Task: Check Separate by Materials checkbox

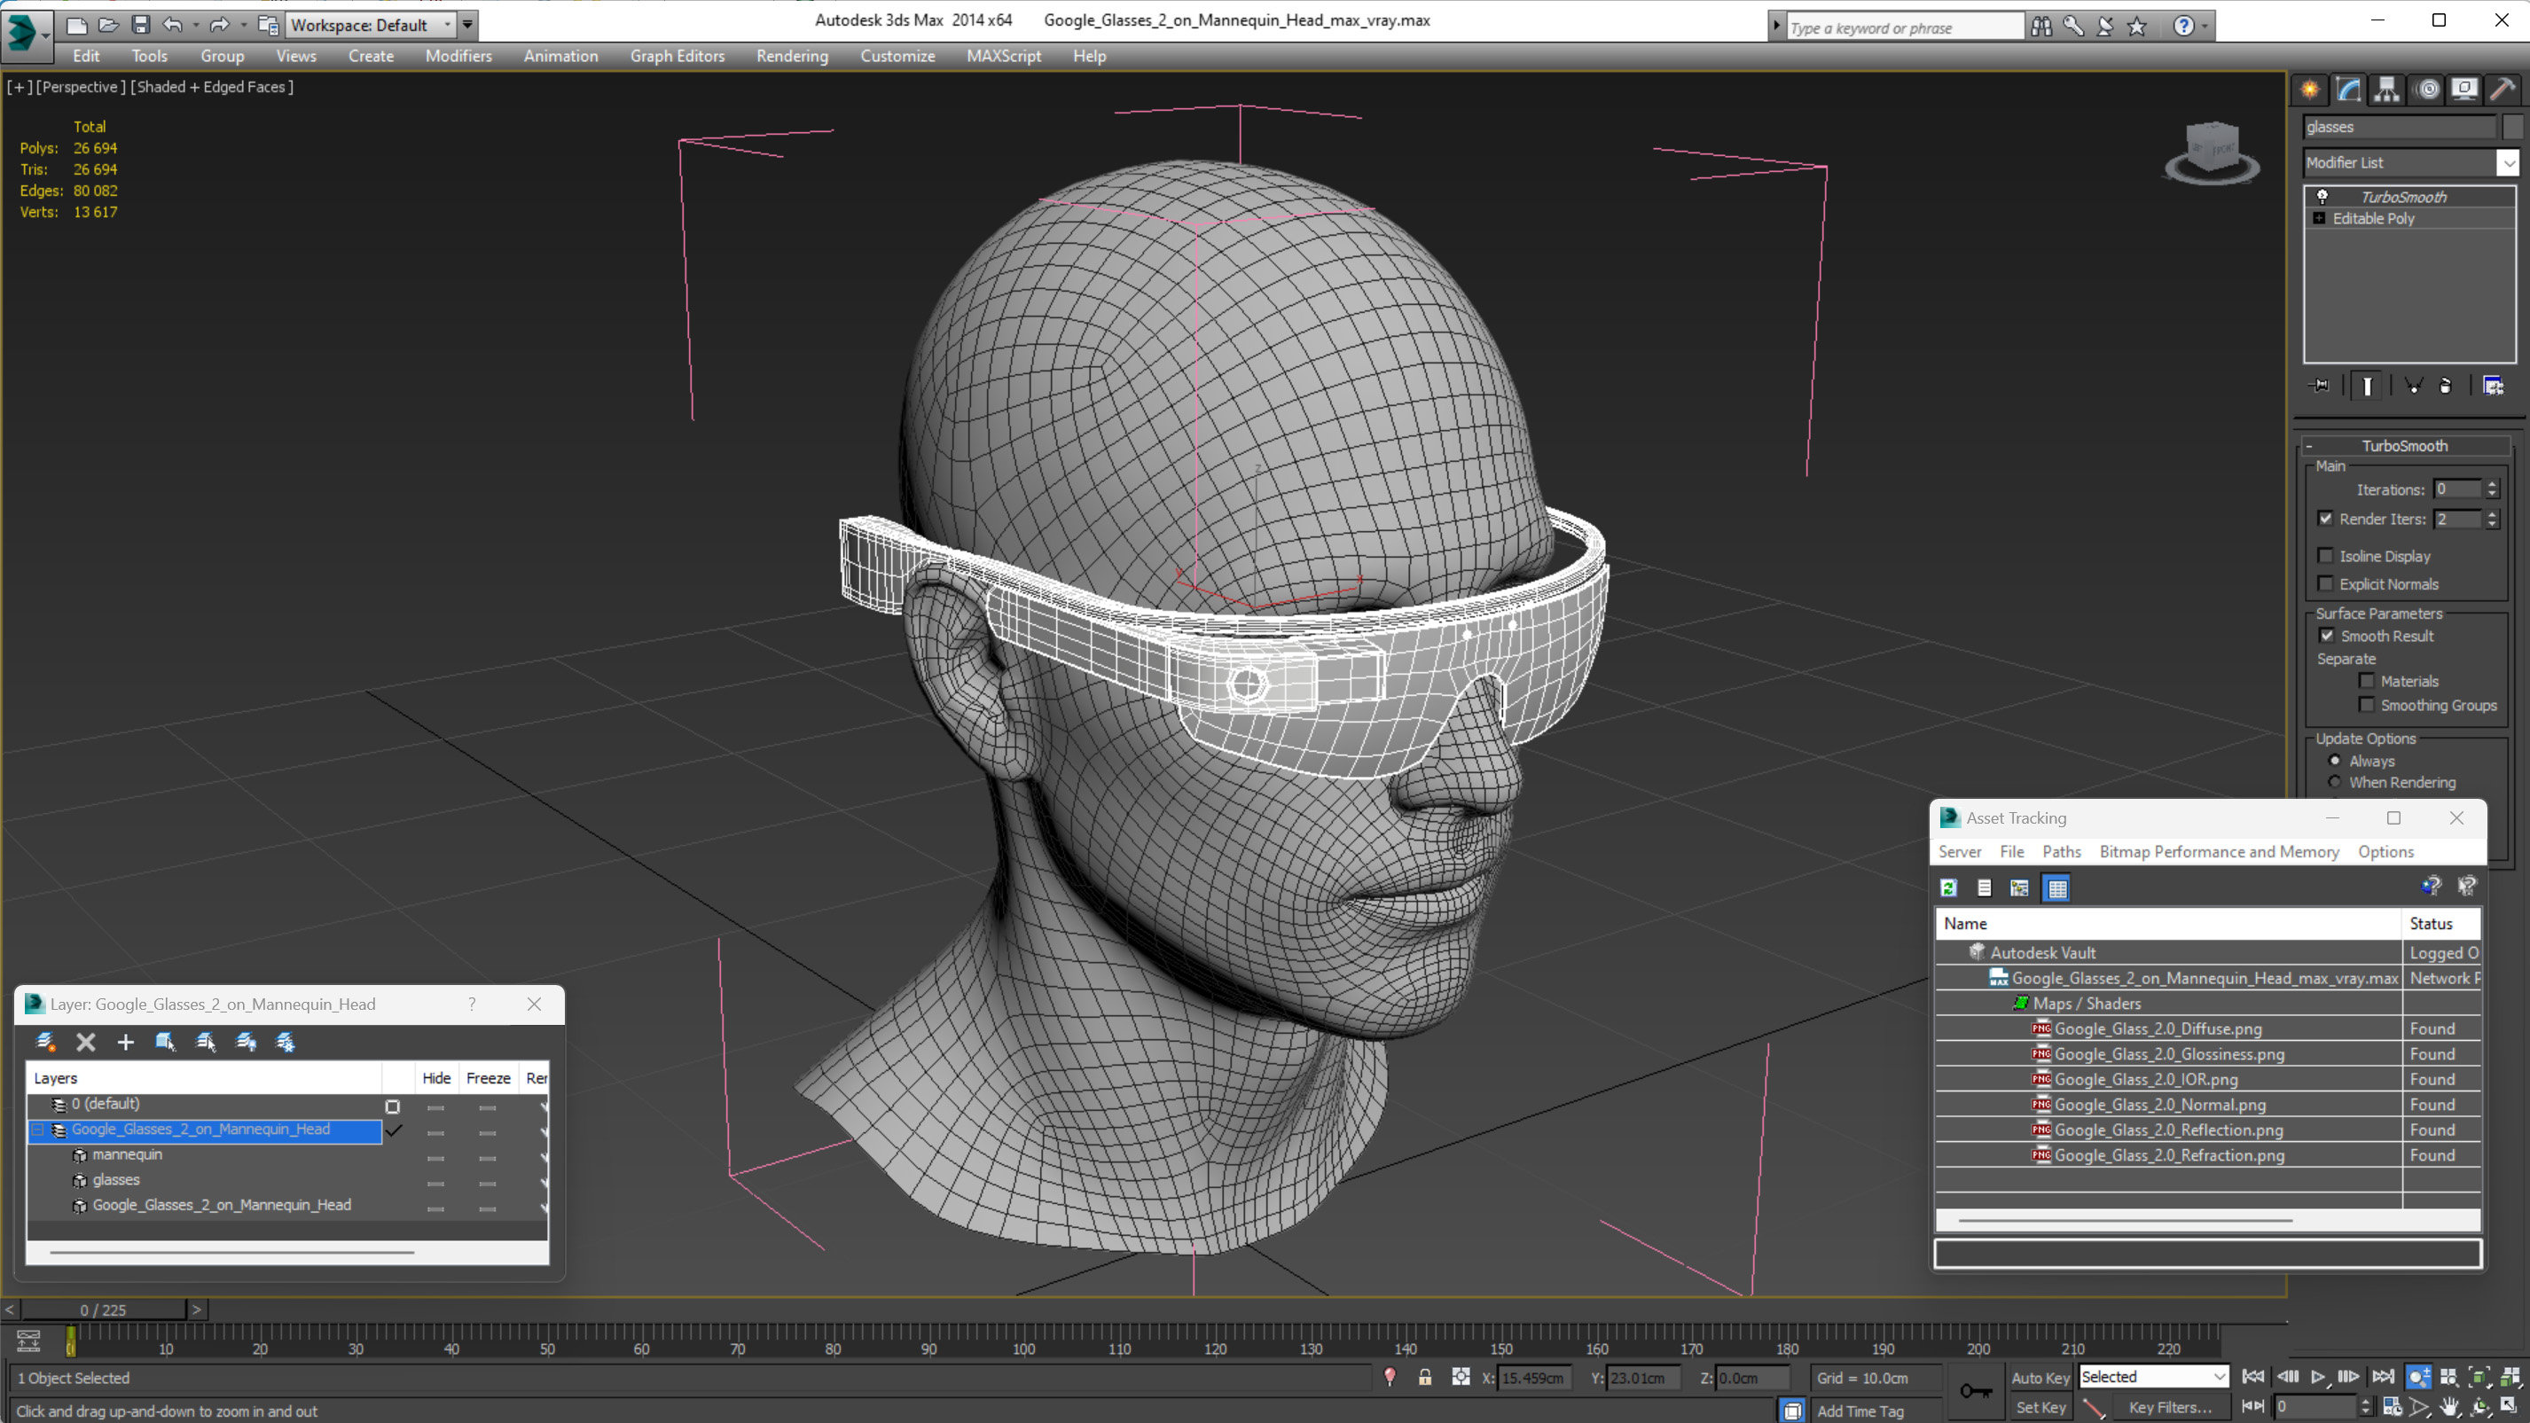Action: [x=2367, y=681]
